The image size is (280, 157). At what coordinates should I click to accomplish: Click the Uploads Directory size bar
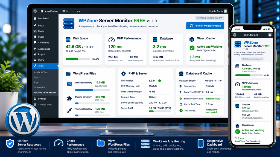click(92, 90)
